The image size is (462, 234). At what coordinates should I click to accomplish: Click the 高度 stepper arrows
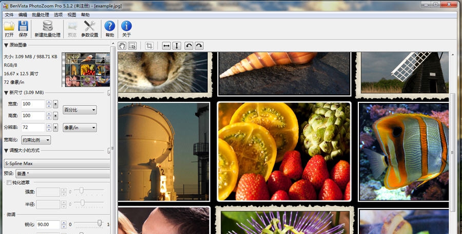tap(49, 116)
